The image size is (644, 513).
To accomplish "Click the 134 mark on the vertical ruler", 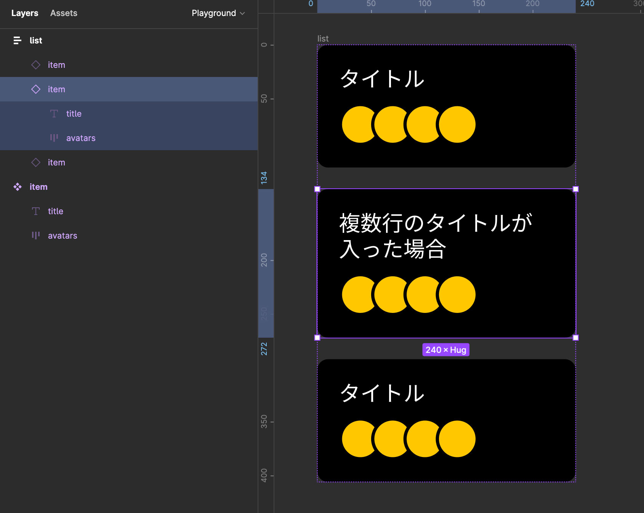I will pos(264,178).
